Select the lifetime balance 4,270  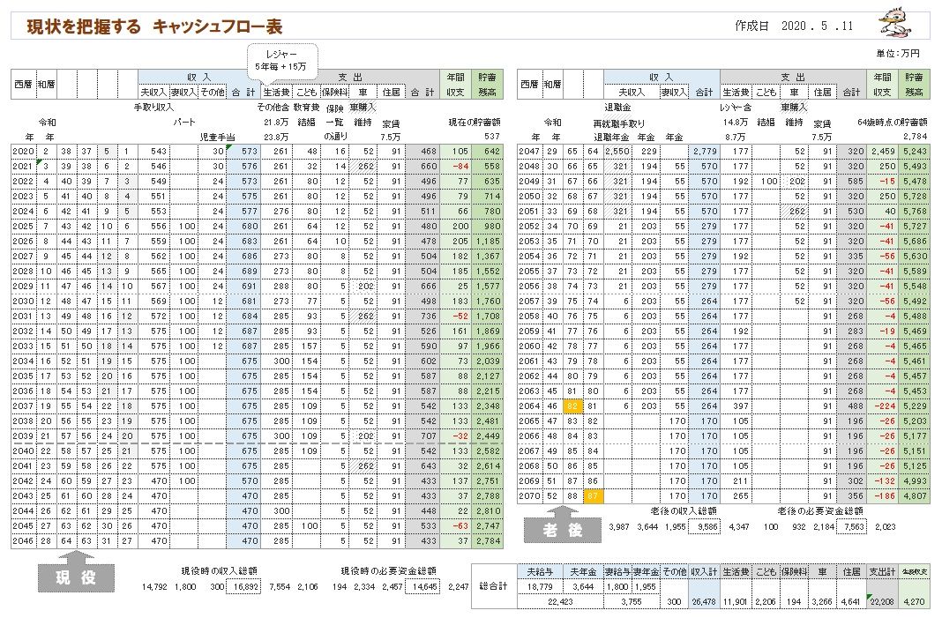tap(913, 601)
